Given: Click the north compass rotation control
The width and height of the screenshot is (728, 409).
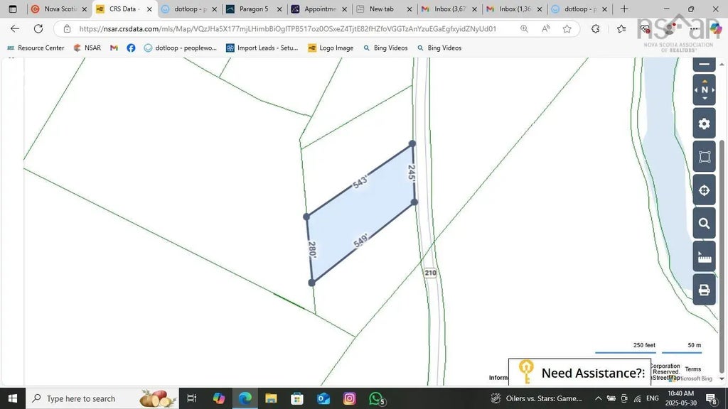Looking at the screenshot, I should (704, 90).
